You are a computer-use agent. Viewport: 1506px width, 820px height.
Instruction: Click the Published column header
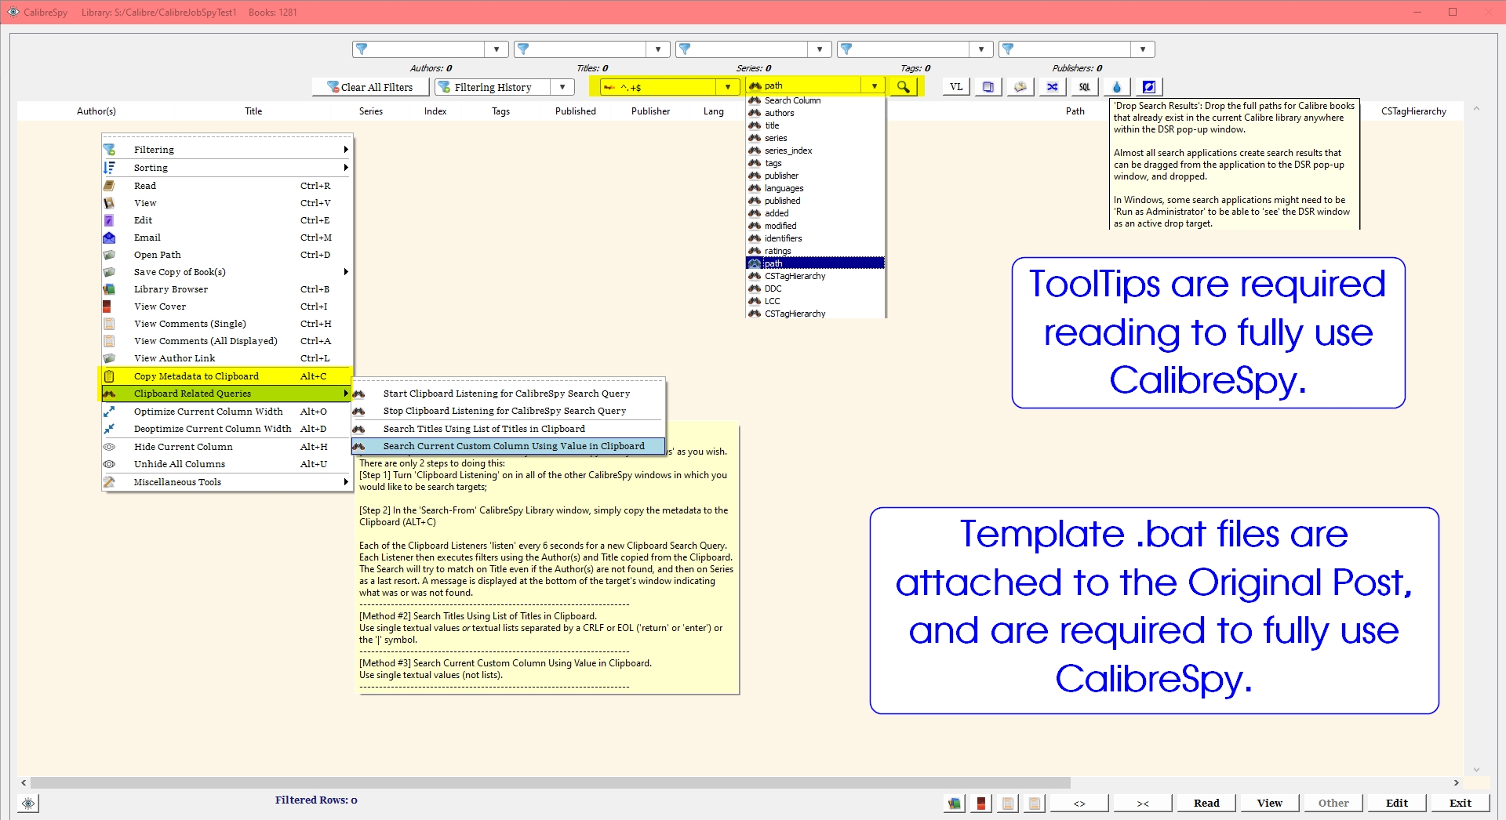tap(576, 111)
